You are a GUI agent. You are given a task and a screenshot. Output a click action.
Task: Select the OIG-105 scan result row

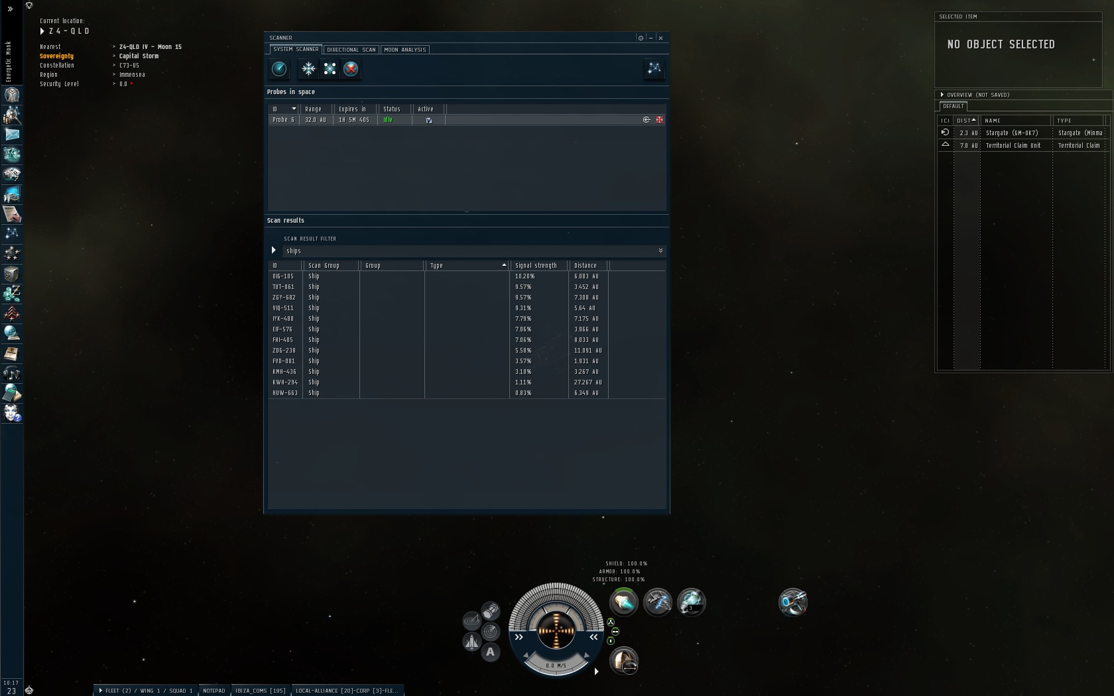click(467, 276)
